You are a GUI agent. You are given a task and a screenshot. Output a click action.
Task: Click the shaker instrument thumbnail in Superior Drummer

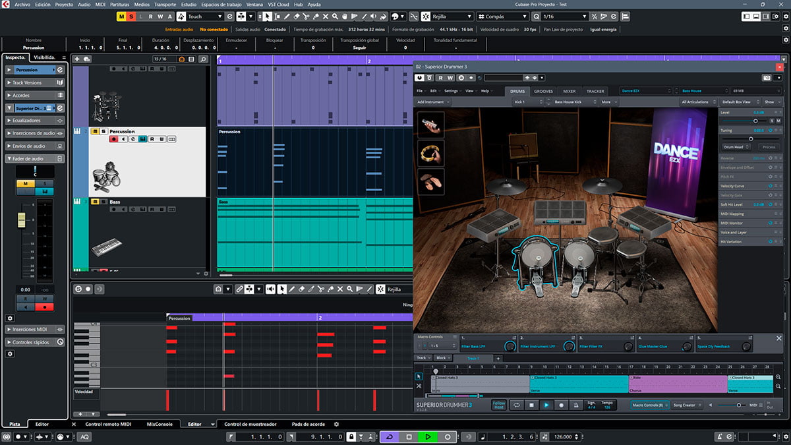(431, 125)
